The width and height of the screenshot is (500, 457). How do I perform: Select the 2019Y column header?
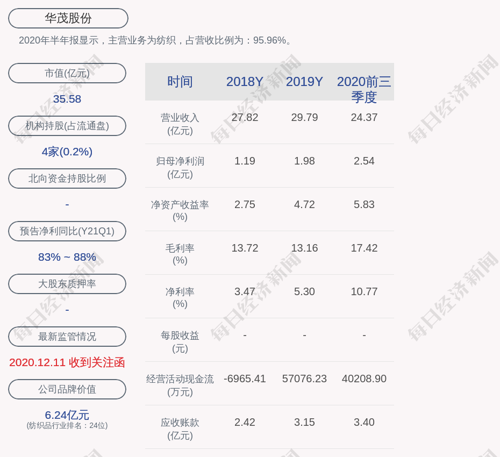(x=304, y=82)
